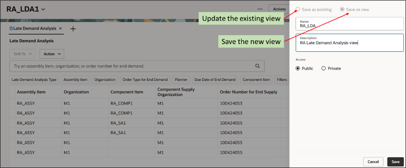406x168 pixels.
Task: Add a new tab with plus icon
Action: pos(73,29)
